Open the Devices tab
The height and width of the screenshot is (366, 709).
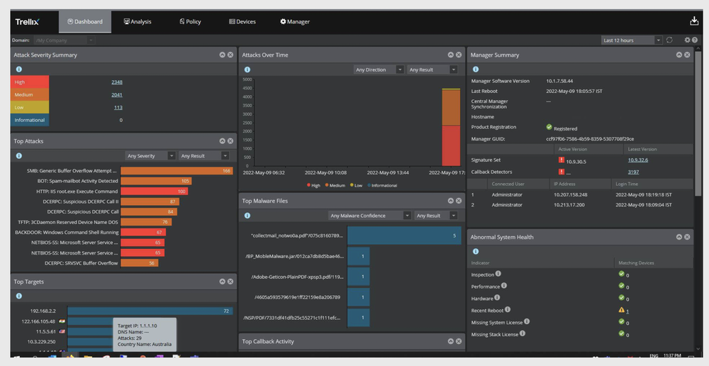click(x=242, y=22)
